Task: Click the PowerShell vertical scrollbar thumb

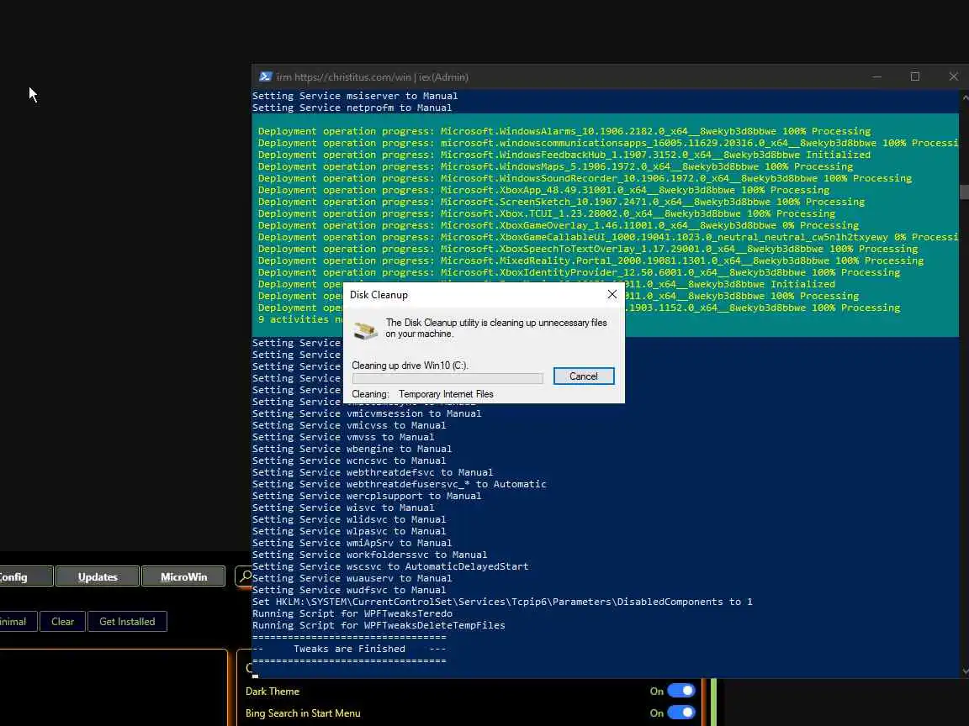Action: (964, 192)
